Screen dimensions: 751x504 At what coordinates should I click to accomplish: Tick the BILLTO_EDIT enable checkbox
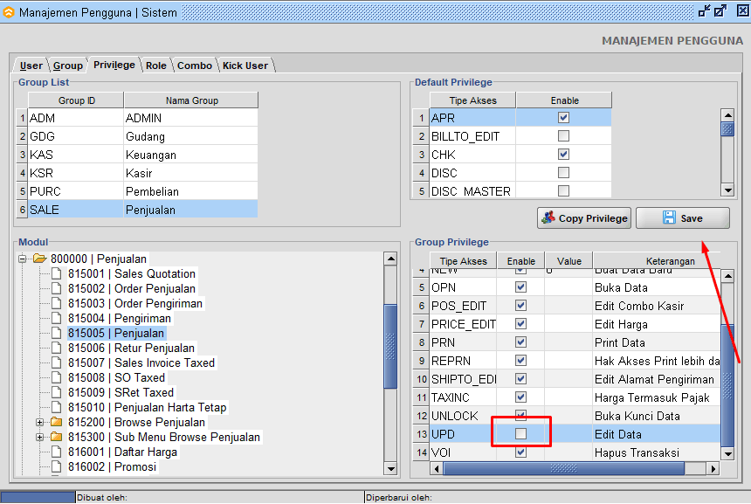click(x=563, y=136)
